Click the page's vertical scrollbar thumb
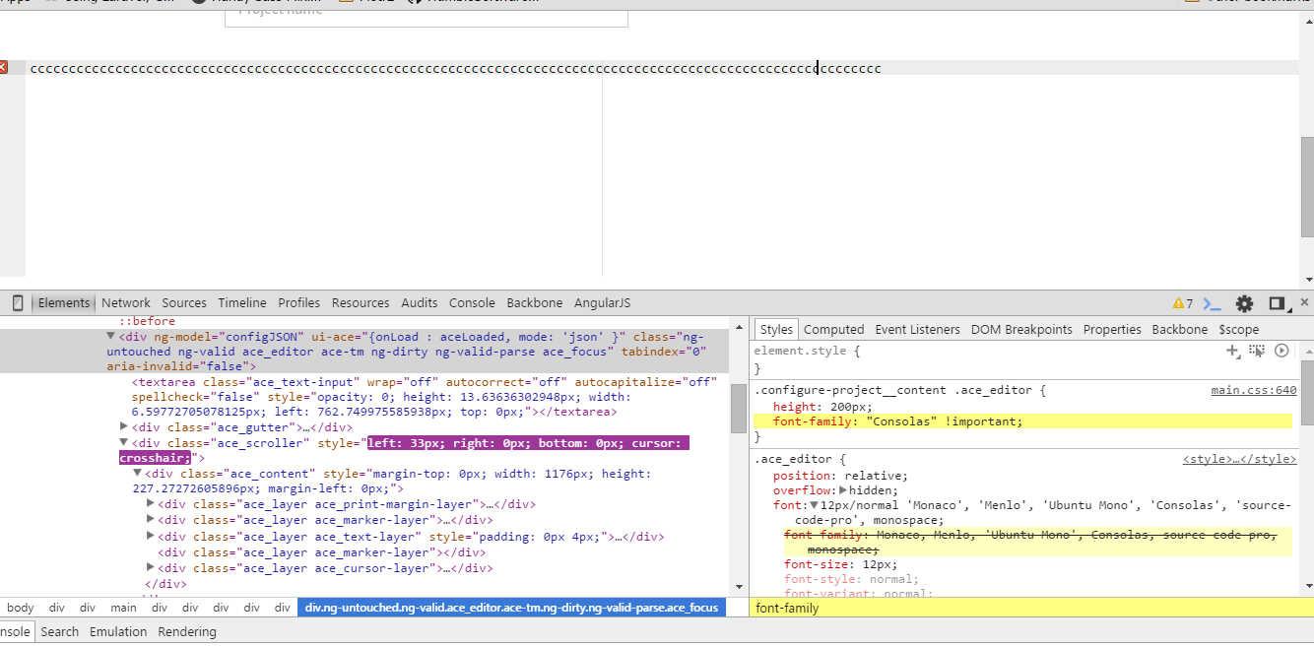Image resolution: width=1314 pixels, height=647 pixels. 1307,187
